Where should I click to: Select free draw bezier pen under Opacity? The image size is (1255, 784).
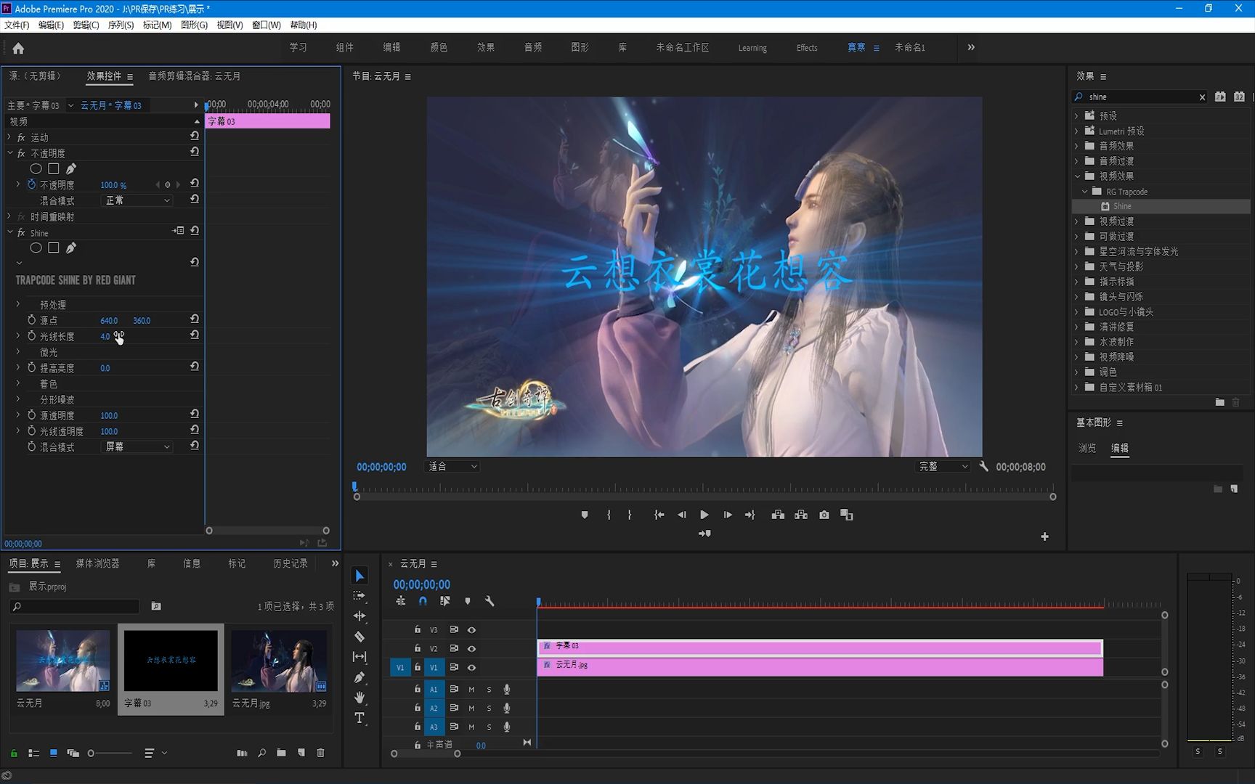point(71,168)
